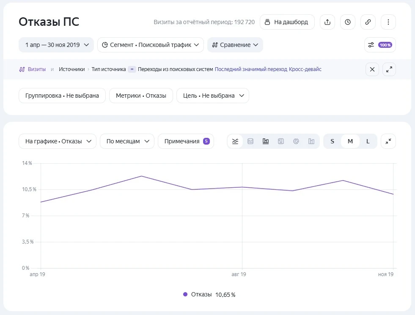
Task: Click the На дашборд button
Action: click(287, 22)
